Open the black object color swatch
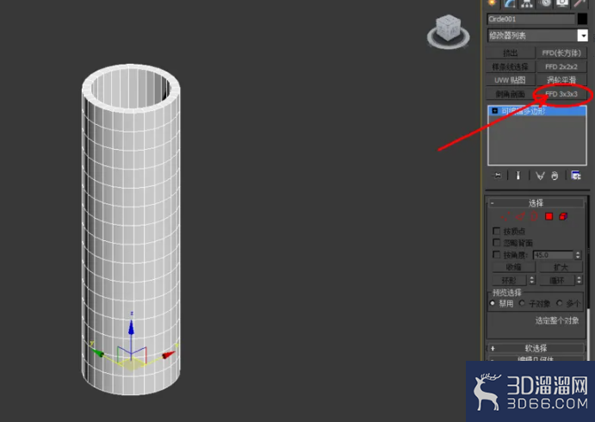Screen dimensions: 595x422 pos(582,19)
